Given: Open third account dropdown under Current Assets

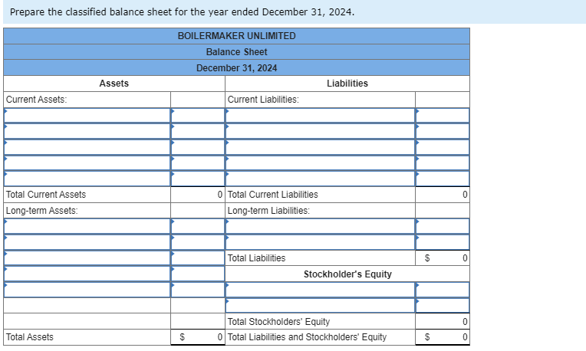Looking at the screenshot, I should [87, 147].
